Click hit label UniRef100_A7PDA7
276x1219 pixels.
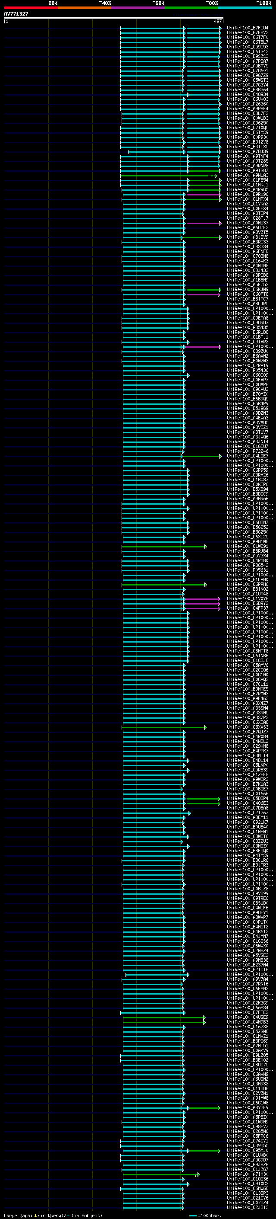click(x=248, y=61)
